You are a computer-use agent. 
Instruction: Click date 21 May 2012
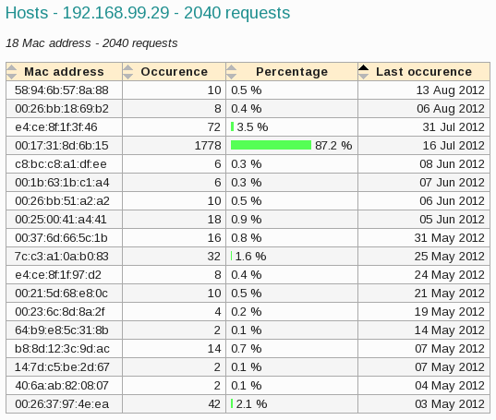click(x=450, y=294)
